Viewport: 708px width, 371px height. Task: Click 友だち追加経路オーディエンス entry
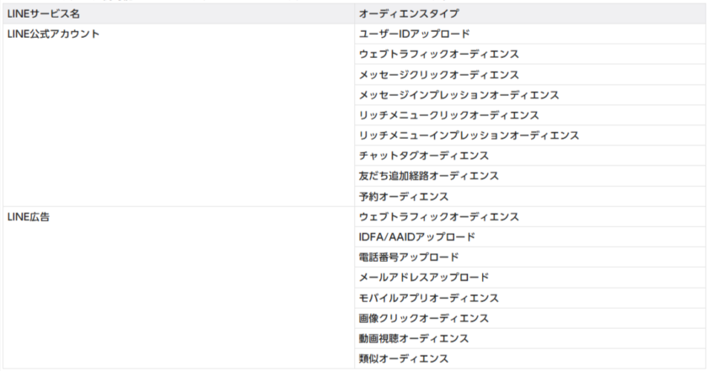pos(428,176)
